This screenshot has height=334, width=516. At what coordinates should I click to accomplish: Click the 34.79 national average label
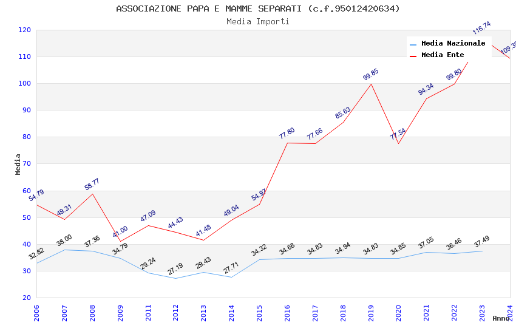tap(120, 249)
